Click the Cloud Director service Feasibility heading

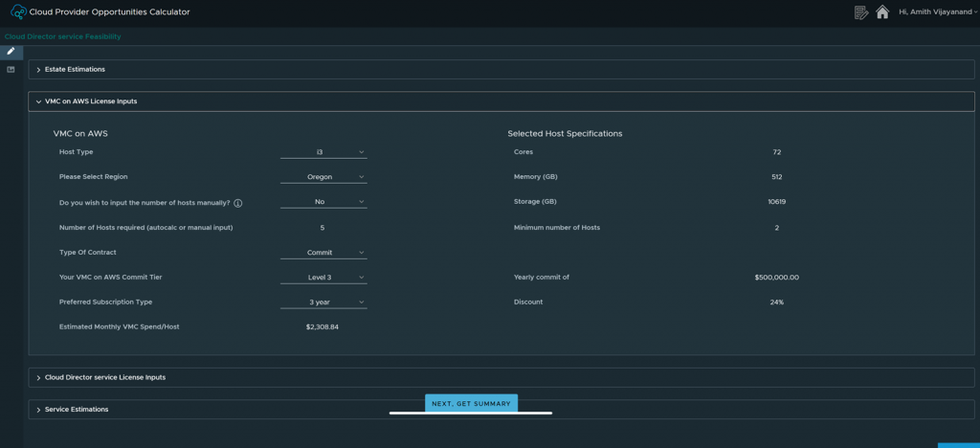point(63,36)
